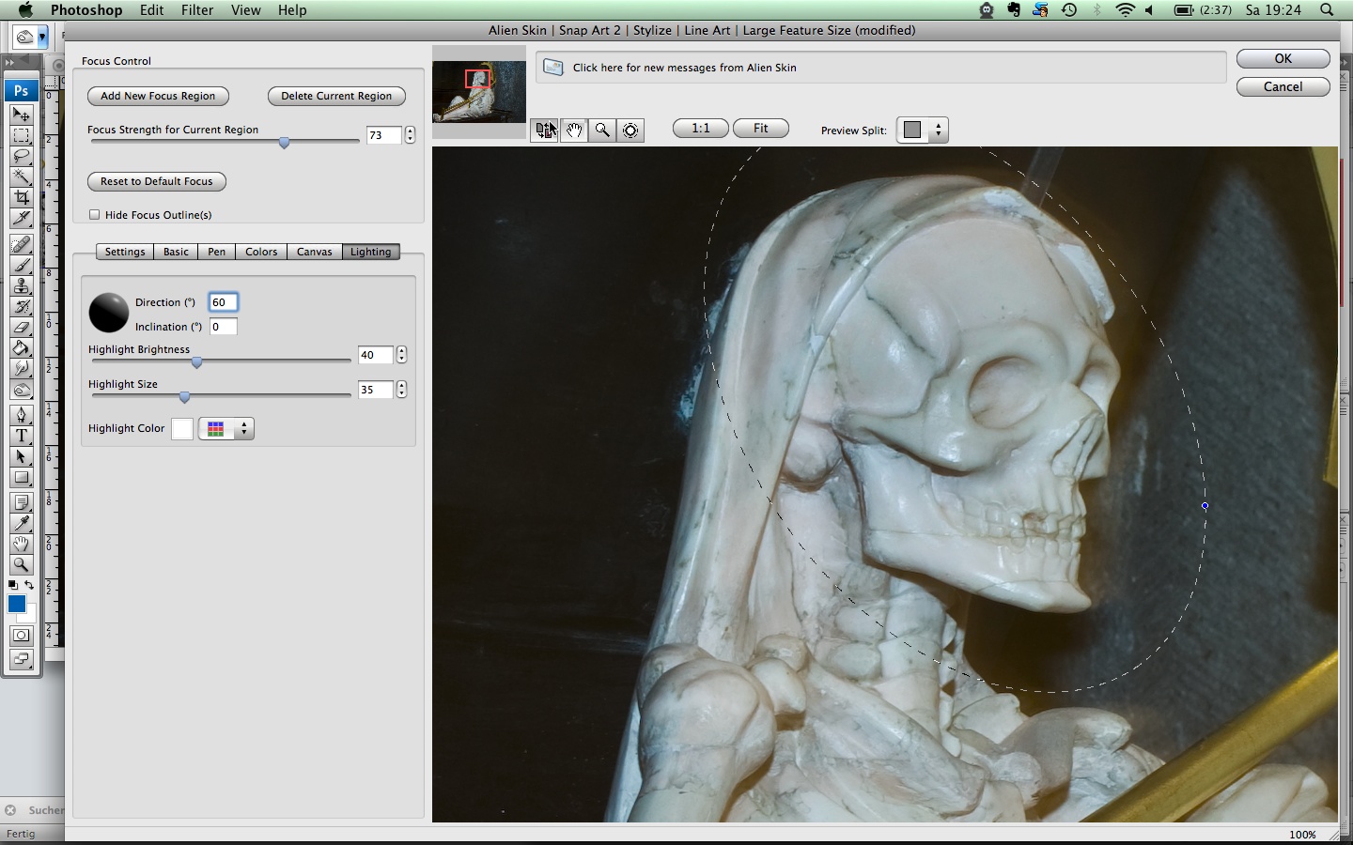Open Preview Split dropdown

[923, 131]
